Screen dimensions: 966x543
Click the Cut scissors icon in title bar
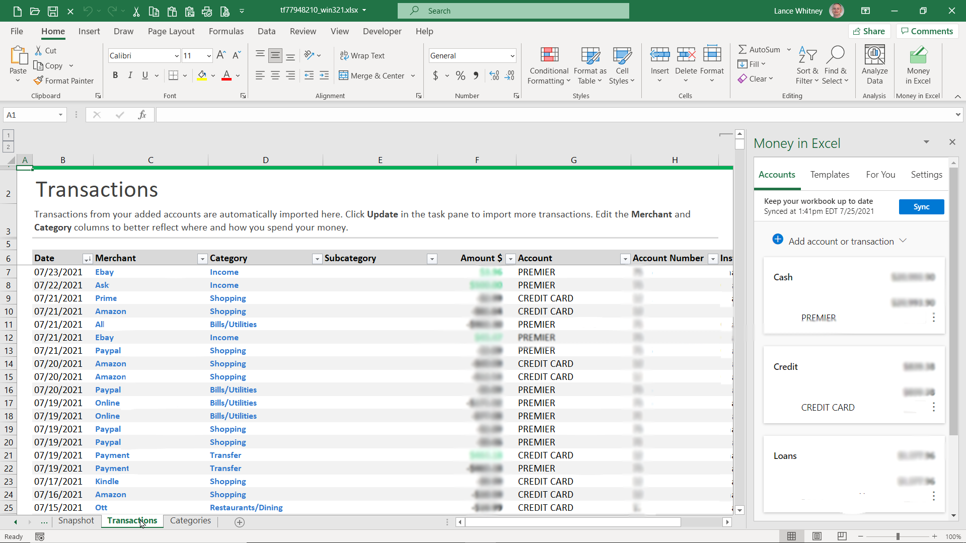pyautogui.click(x=136, y=11)
